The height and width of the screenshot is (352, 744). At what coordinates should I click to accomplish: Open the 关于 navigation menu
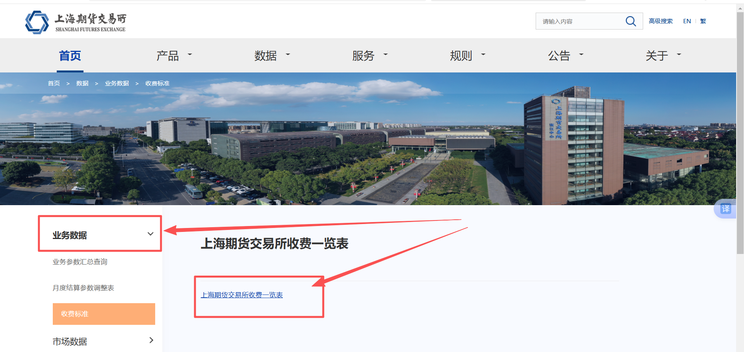click(657, 56)
